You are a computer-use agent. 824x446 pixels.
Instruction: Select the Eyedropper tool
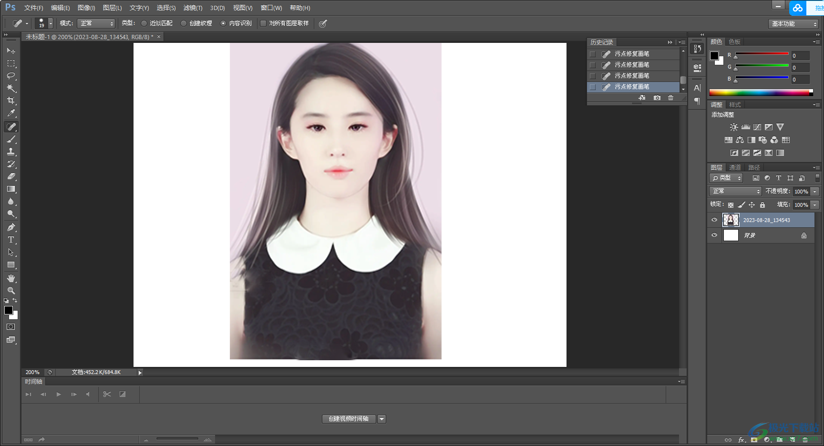11,113
